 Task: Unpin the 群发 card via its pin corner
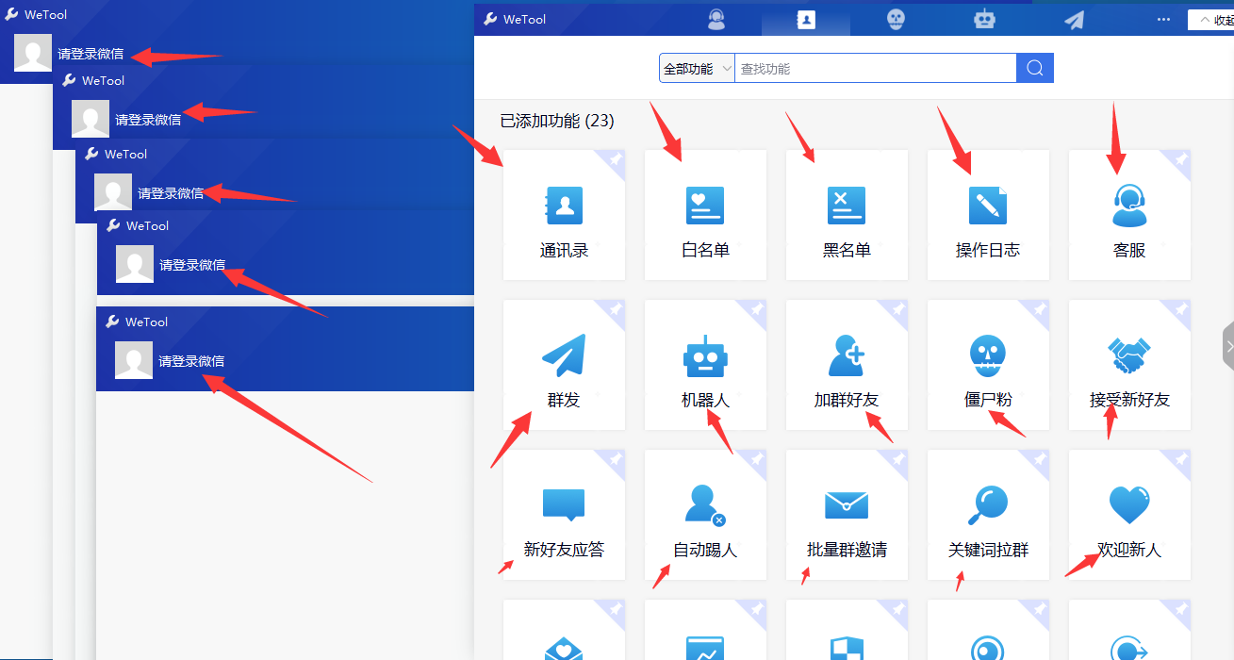point(615,310)
